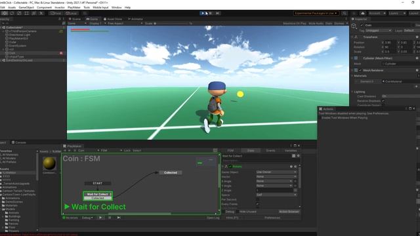Click the Open Log button
The image size is (420, 236).
tap(213, 218)
